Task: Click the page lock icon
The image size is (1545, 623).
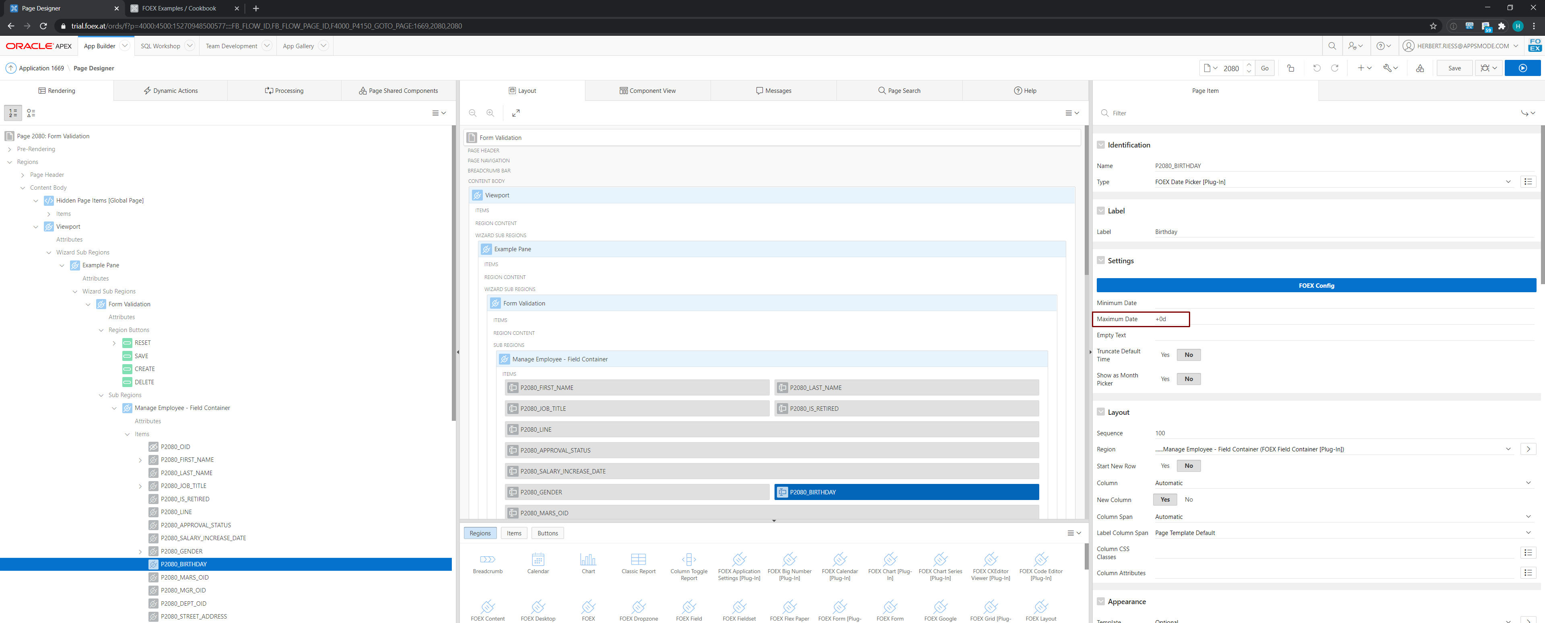Action: tap(1291, 68)
